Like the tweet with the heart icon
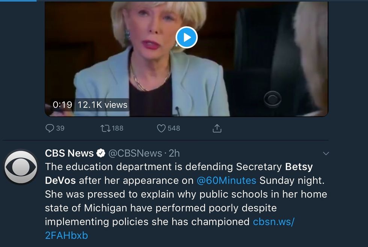 161,128
